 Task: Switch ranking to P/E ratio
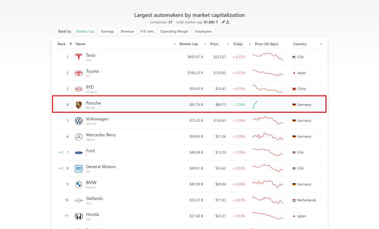[147, 31]
